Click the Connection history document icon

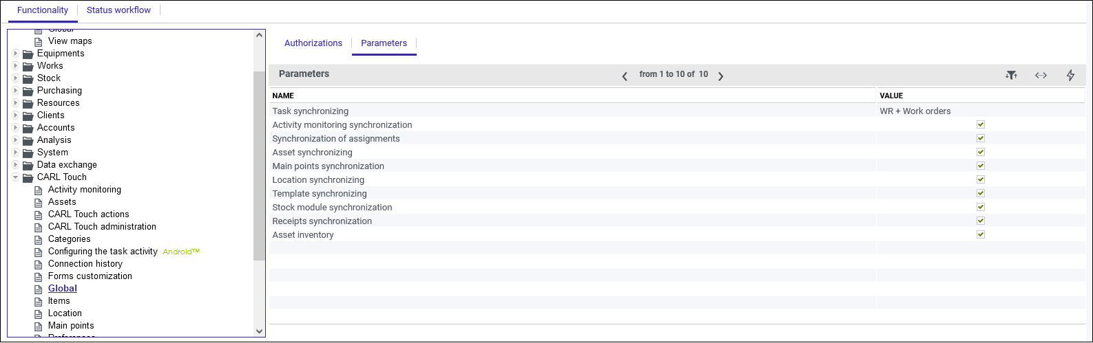(39, 264)
